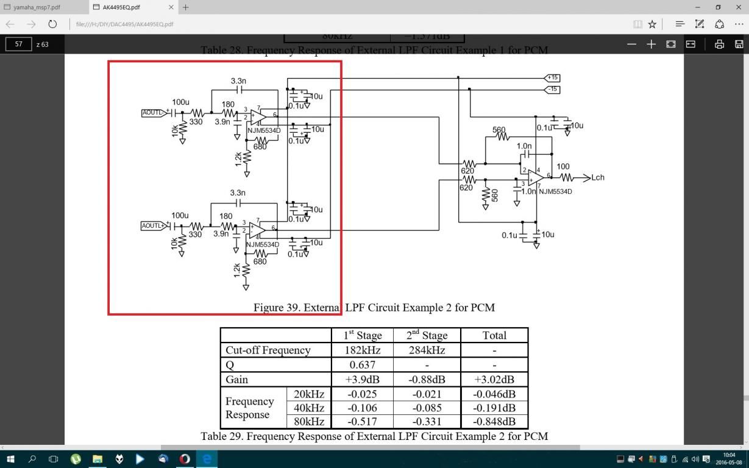The height and width of the screenshot is (468, 749).
Task: Open the Edge More actions menu
Action: click(x=739, y=24)
